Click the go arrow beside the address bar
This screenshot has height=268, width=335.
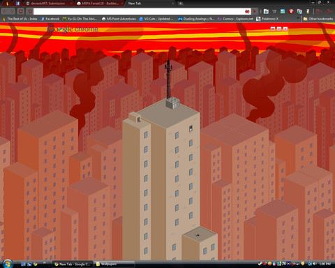click(x=255, y=11)
